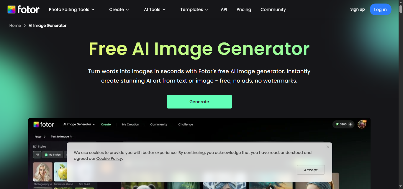Click the user avatar in the preview
The width and height of the screenshot is (403, 189).
coord(362,124)
